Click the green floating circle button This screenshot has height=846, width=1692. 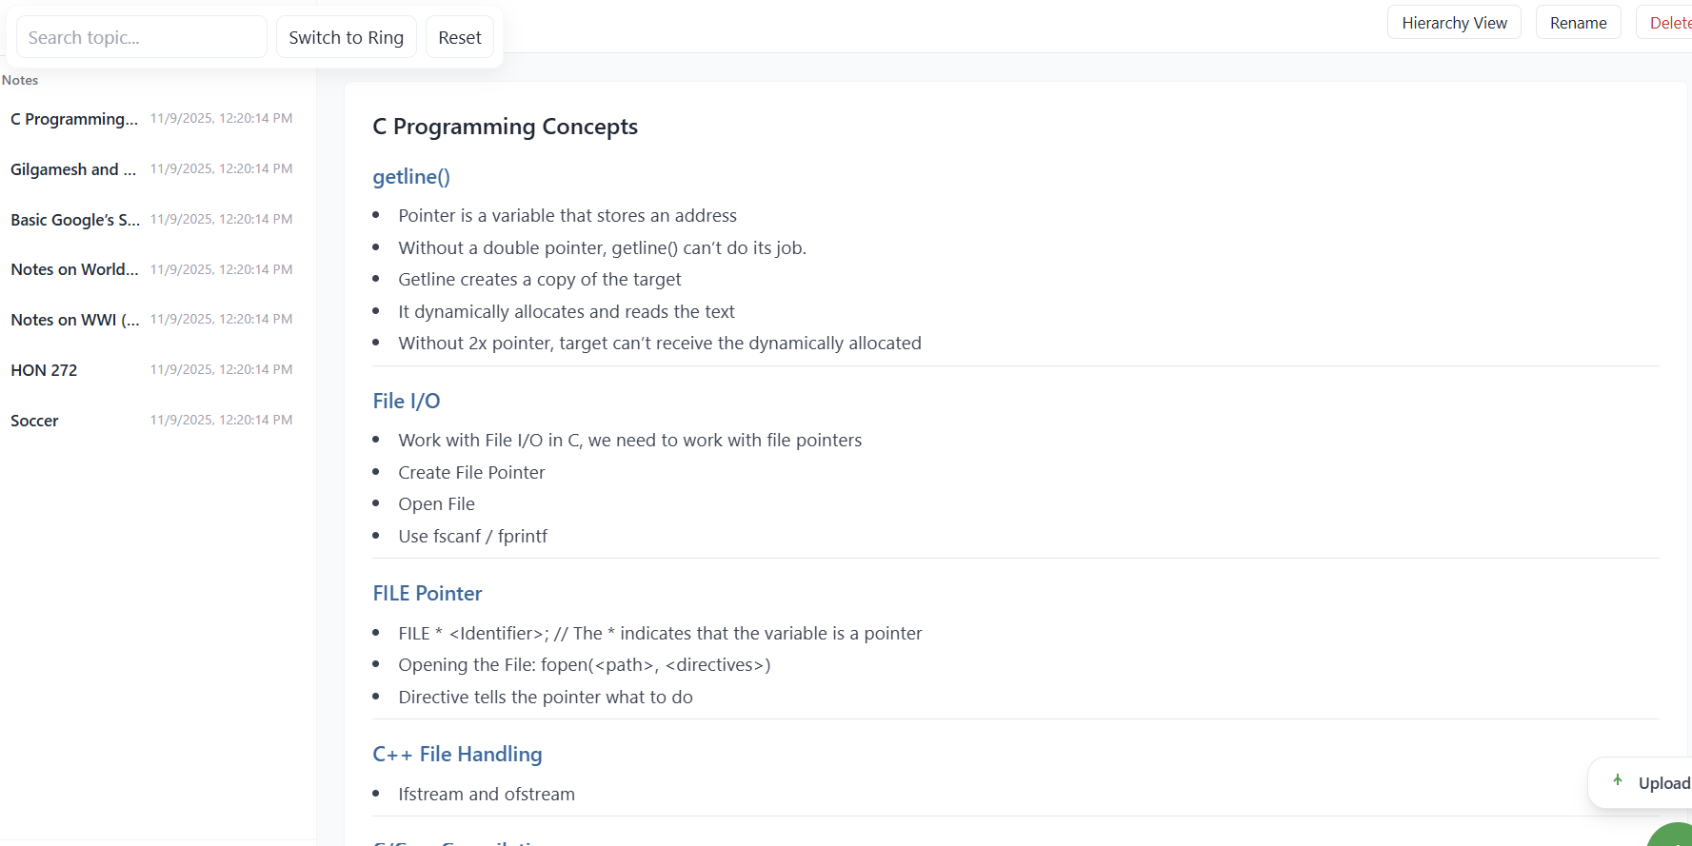pos(1676,836)
